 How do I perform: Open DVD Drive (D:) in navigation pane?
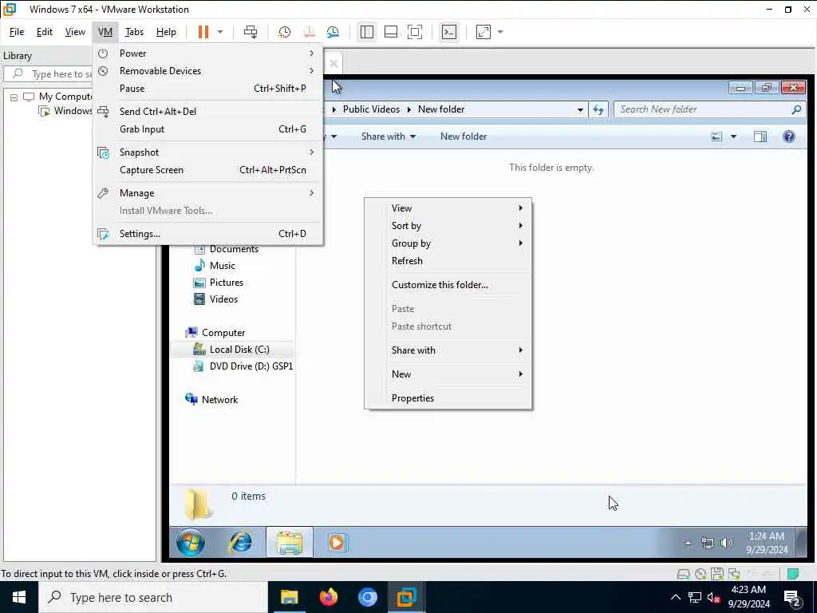coord(251,366)
